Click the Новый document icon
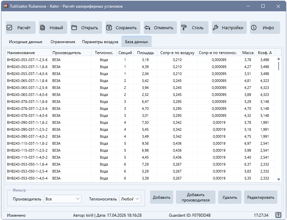The image size is (287, 220). coord(43,28)
